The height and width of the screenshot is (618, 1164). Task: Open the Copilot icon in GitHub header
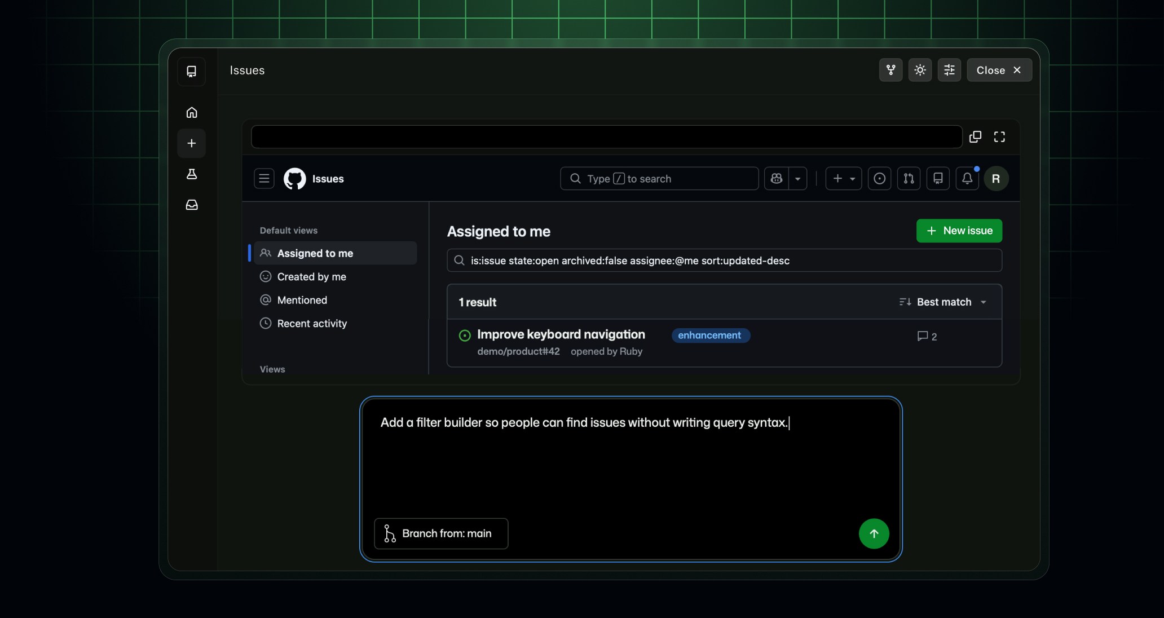click(777, 179)
